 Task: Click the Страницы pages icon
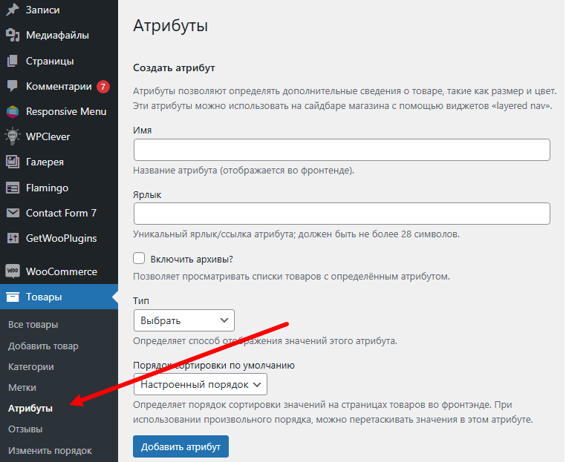click(x=13, y=61)
